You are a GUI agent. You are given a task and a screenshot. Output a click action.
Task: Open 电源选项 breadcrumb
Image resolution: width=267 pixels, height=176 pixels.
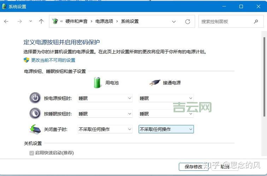(104, 21)
